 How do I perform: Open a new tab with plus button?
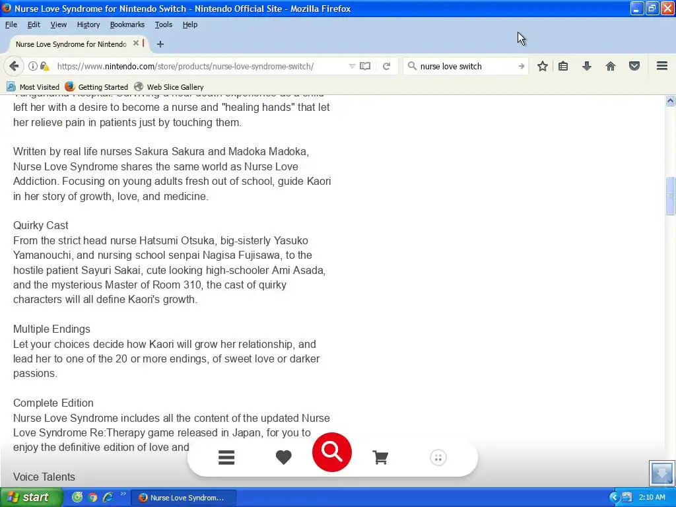pos(160,44)
